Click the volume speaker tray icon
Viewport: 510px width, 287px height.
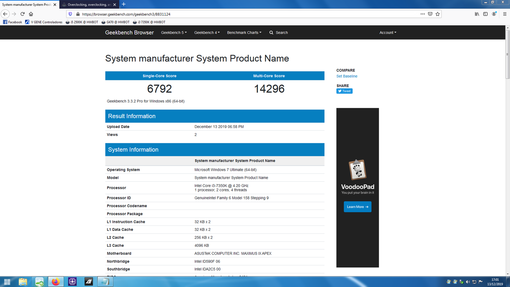click(468, 282)
